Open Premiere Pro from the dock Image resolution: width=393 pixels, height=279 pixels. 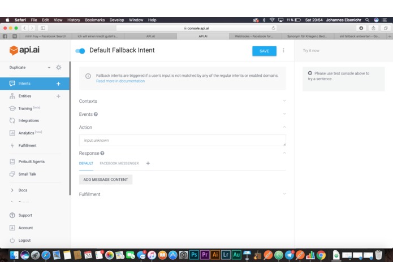[x=205, y=255]
